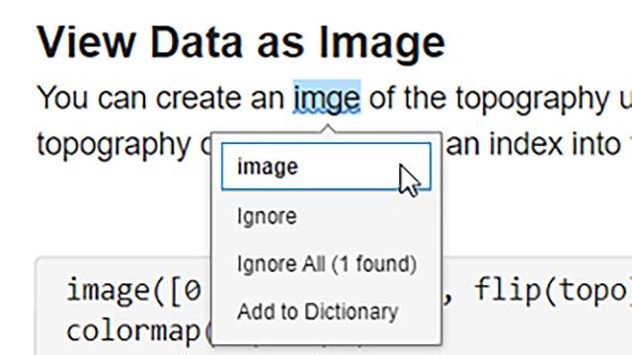Choose Ignore All (1 found) option
The image size is (632, 355).
click(x=327, y=264)
